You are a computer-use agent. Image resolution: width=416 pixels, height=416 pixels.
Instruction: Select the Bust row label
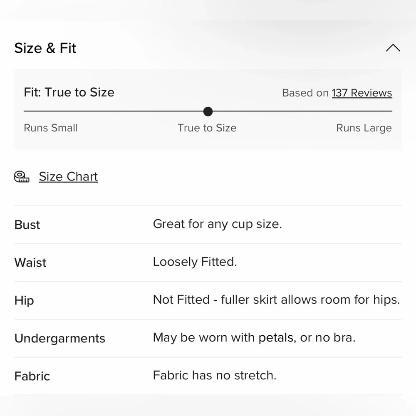(x=27, y=225)
